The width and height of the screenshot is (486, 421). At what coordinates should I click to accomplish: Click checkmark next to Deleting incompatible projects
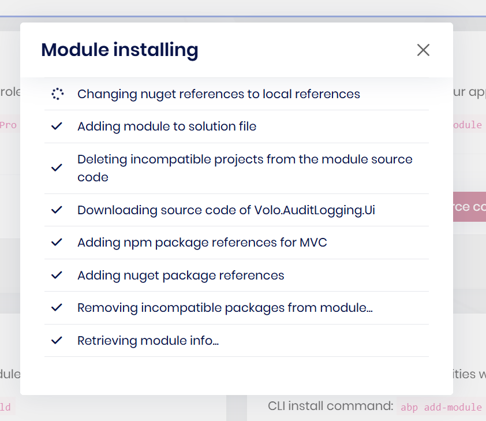tap(57, 168)
